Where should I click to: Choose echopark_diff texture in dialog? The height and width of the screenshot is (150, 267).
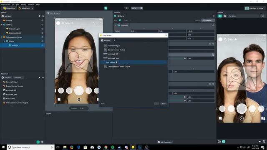[x=113, y=54]
